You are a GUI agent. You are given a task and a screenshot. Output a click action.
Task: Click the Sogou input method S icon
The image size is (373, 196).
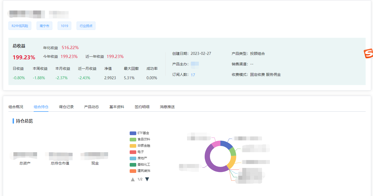tap(369, 54)
